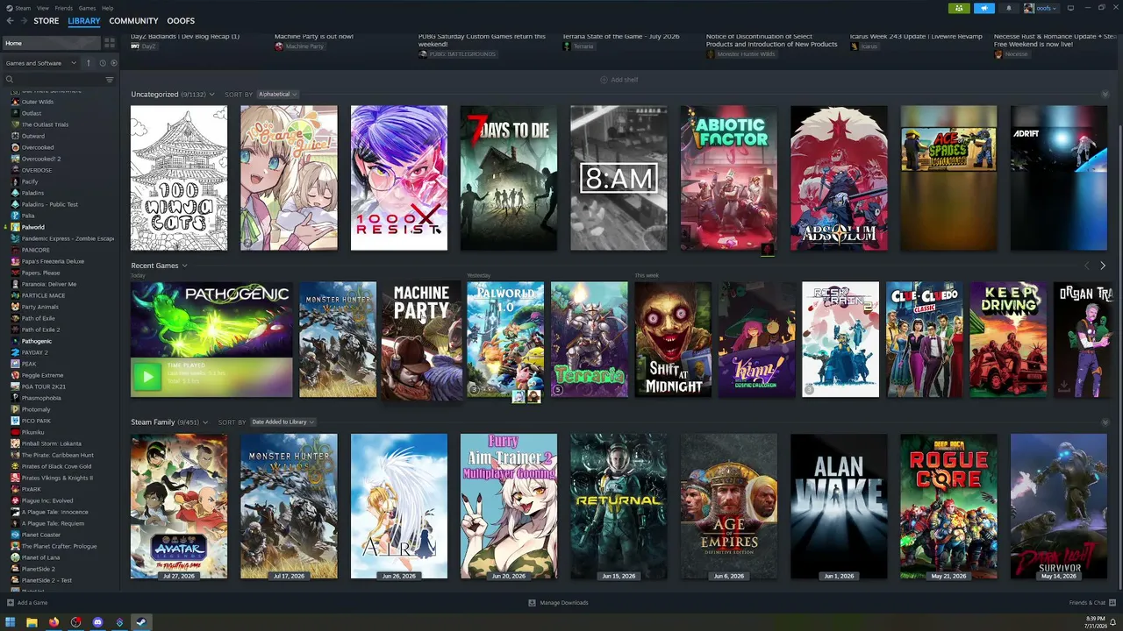This screenshot has height=631, width=1123.
Task: Open Manage Downloads
Action: pyautogui.click(x=558, y=603)
